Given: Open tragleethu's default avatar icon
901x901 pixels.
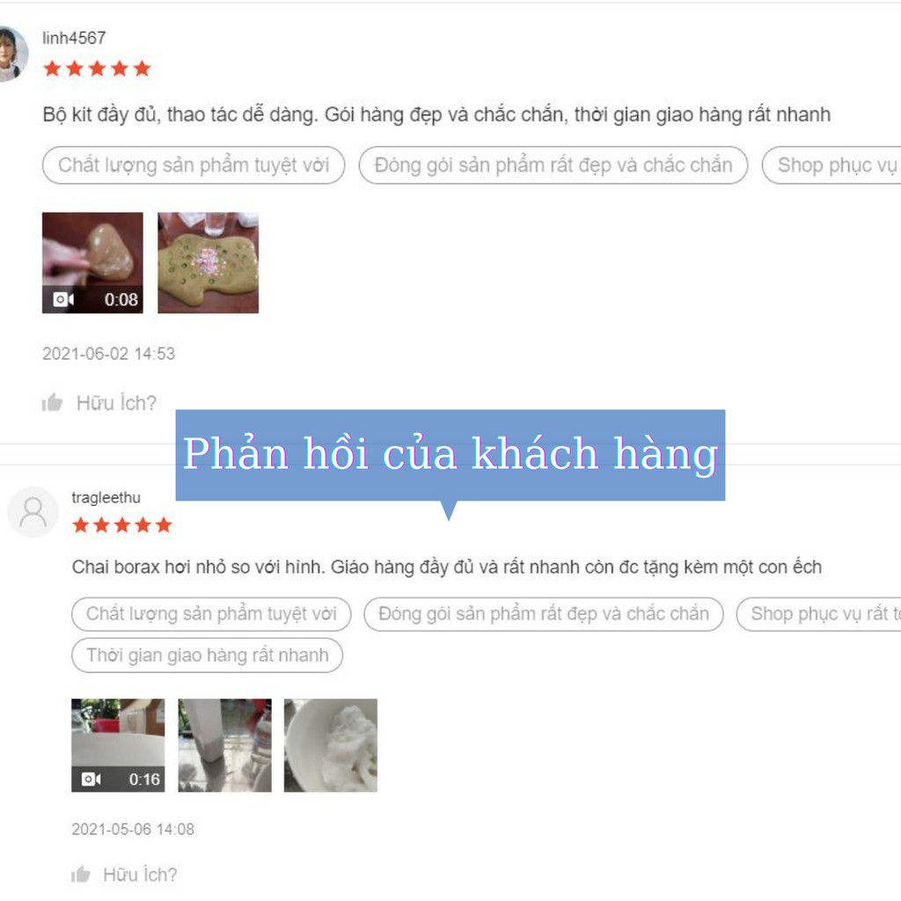Looking at the screenshot, I should point(33,512).
